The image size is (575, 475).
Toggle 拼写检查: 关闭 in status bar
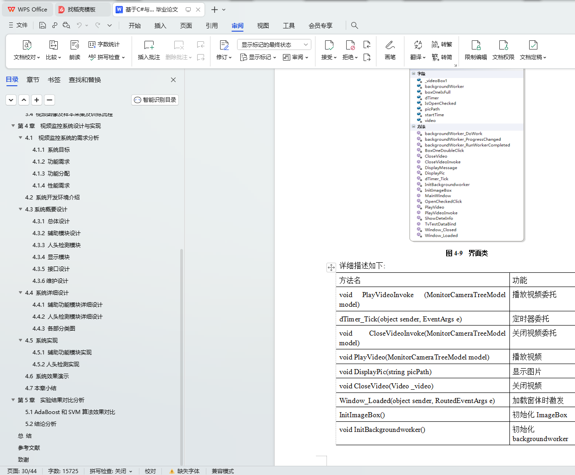tap(111, 471)
